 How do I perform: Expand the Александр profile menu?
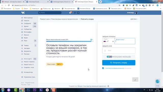[x=133, y=13]
